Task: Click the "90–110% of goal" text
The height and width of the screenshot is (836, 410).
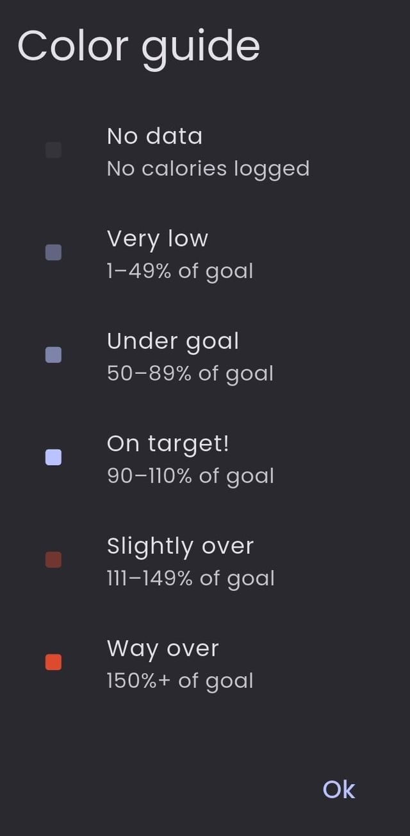Action: pos(190,476)
